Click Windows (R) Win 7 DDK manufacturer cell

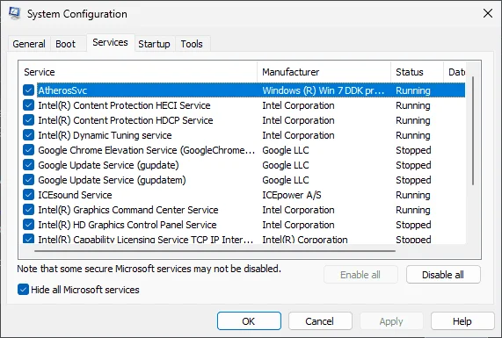click(323, 90)
